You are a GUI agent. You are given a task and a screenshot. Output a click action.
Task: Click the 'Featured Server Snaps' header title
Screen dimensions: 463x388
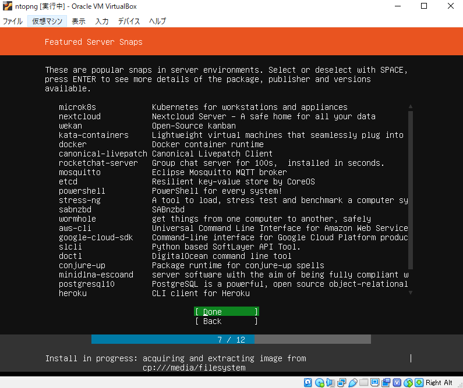coord(94,42)
